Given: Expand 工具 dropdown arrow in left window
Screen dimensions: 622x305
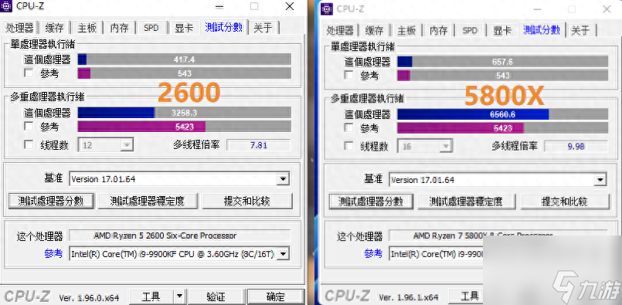Looking at the screenshot, I should [179, 296].
